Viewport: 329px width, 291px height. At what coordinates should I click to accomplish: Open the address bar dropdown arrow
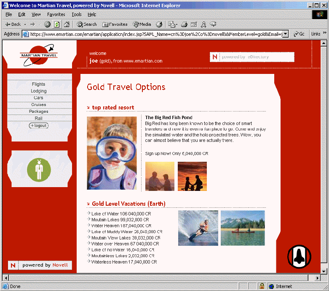pyautogui.click(x=285, y=34)
